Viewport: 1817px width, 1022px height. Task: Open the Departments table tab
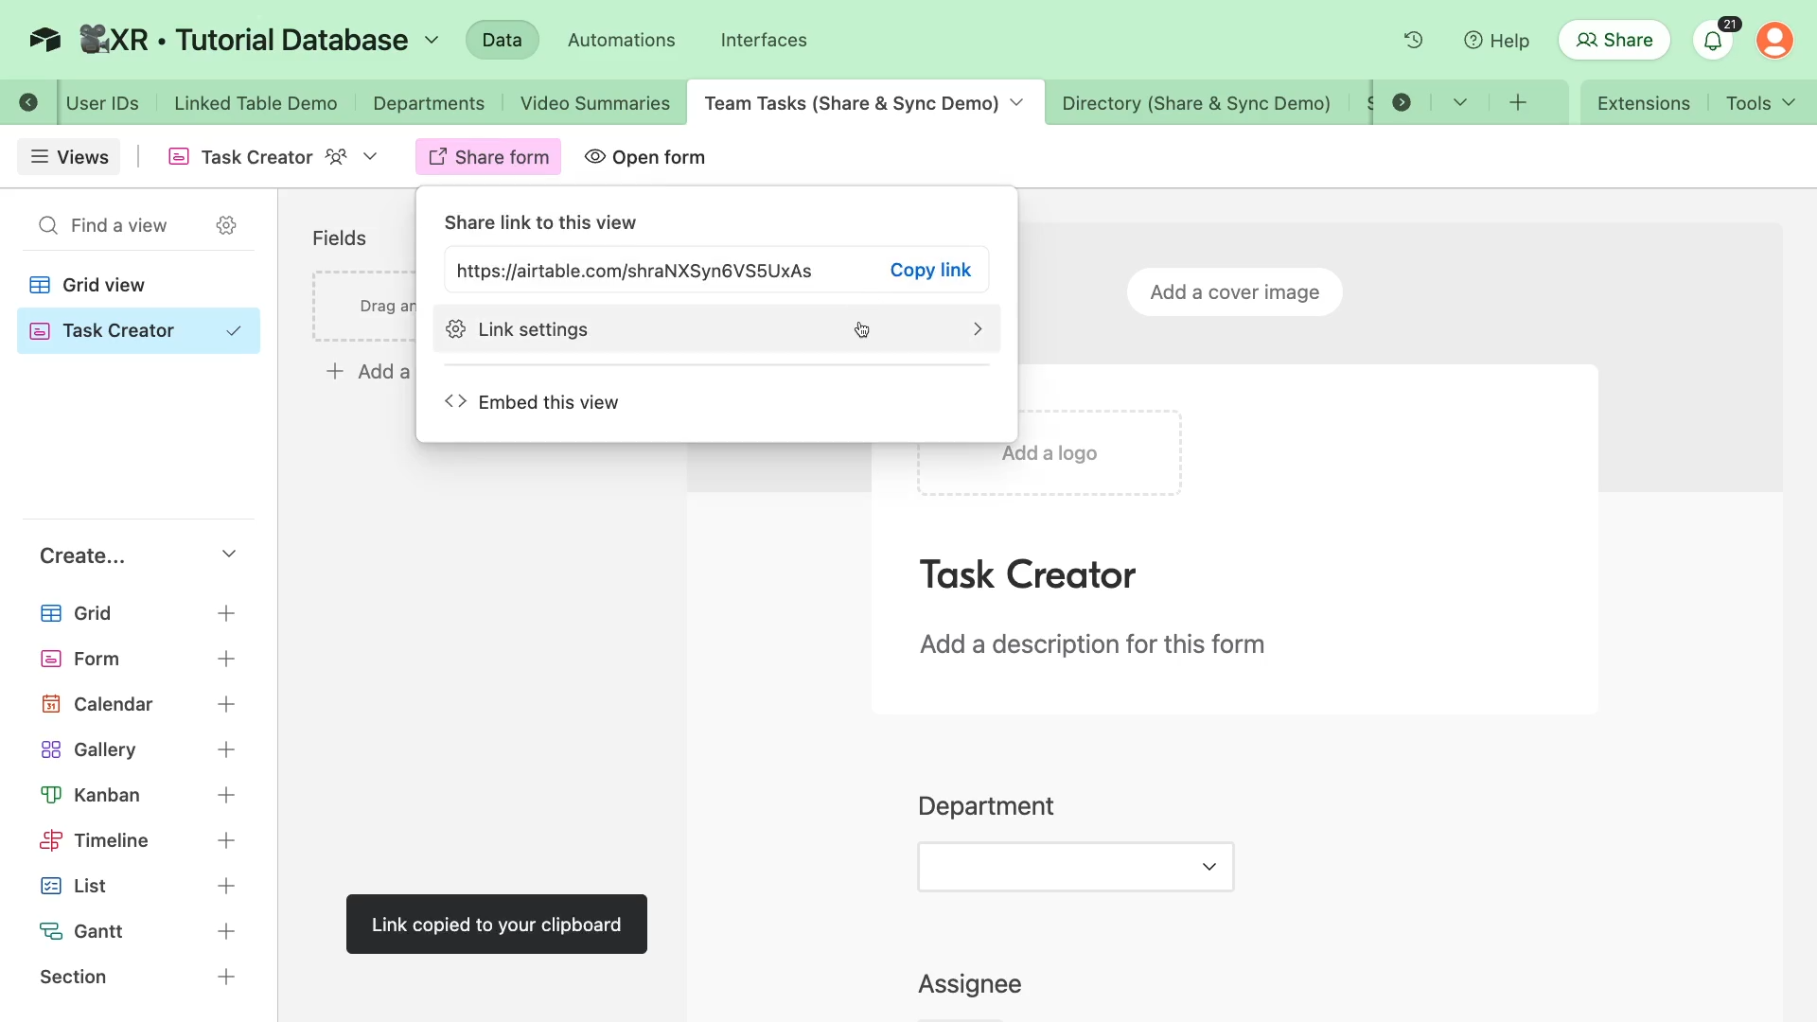coord(428,103)
